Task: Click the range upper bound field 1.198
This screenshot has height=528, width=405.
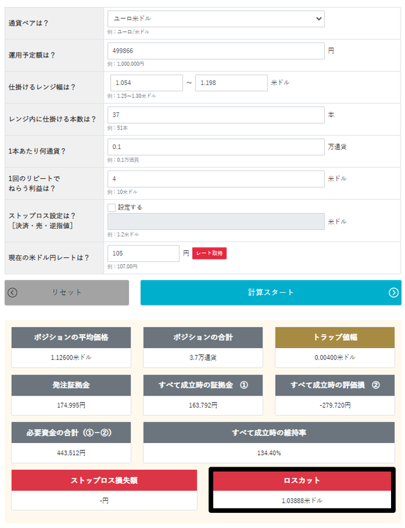Action: (231, 83)
